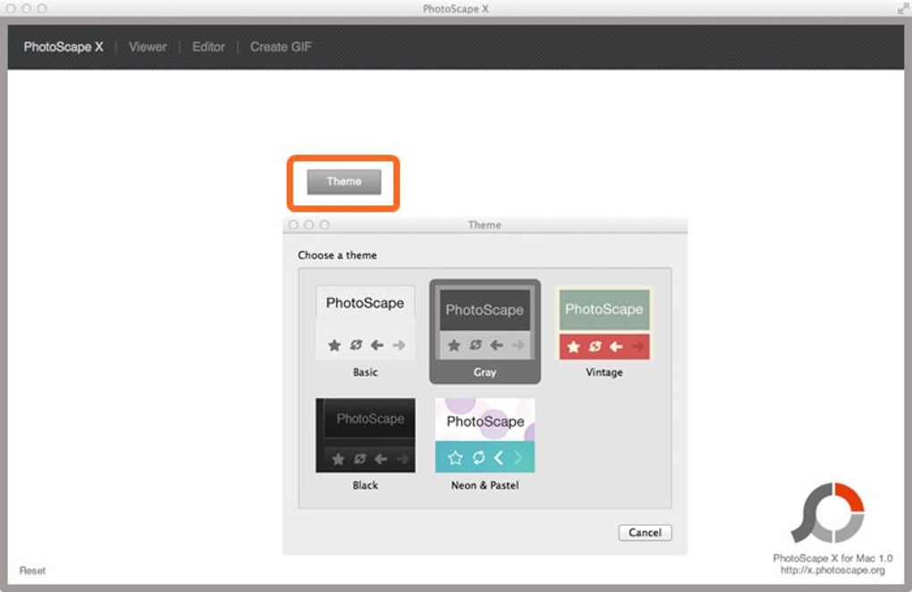Cancel the Theme dialog
This screenshot has height=592, width=912.
point(645,532)
